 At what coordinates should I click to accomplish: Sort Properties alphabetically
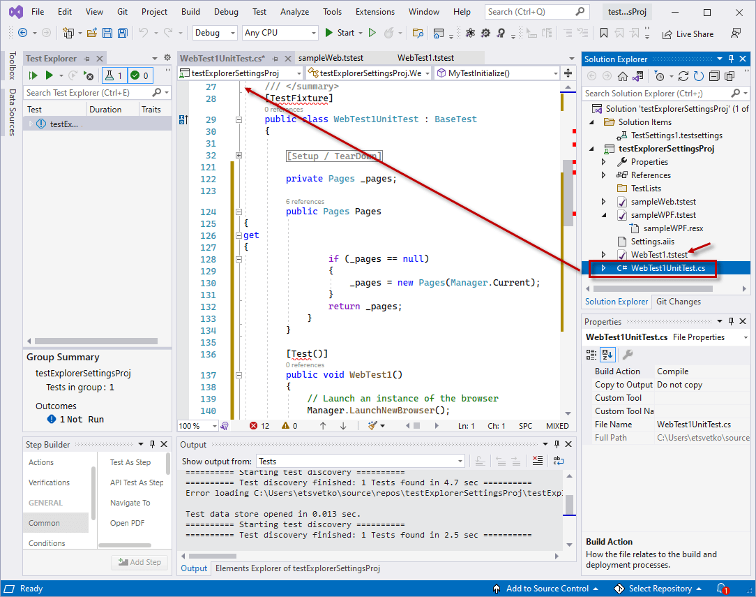coord(607,355)
